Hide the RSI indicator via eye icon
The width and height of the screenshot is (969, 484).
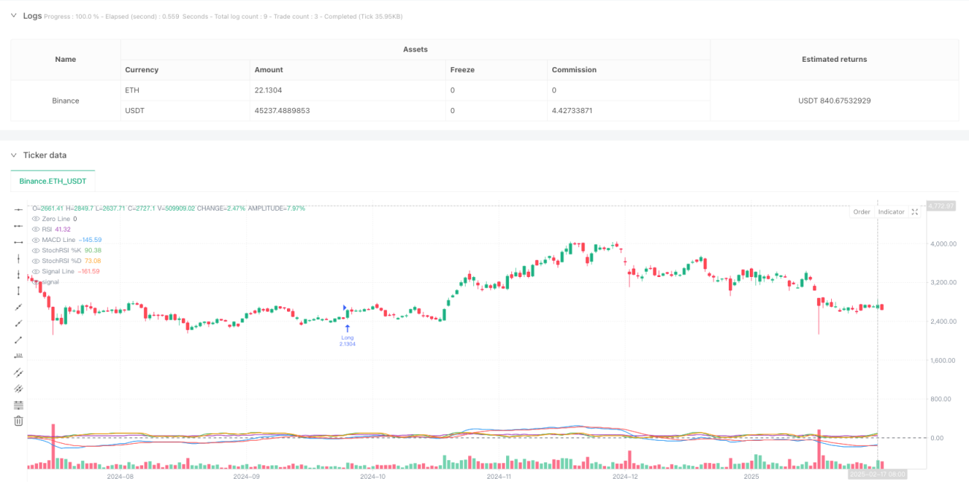pos(37,229)
